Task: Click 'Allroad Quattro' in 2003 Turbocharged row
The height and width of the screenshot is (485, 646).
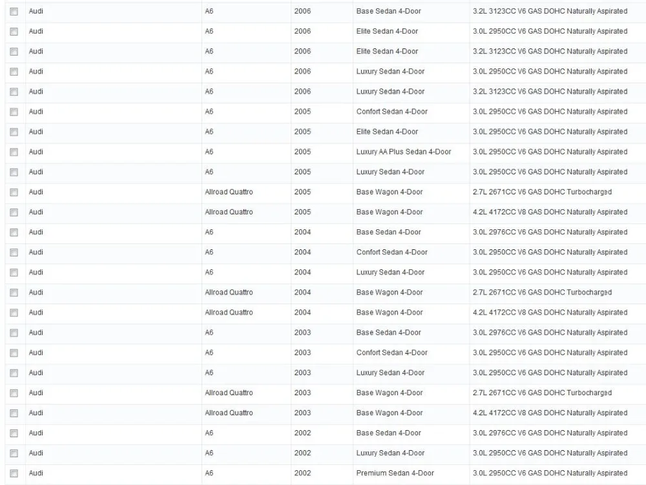Action: click(229, 393)
